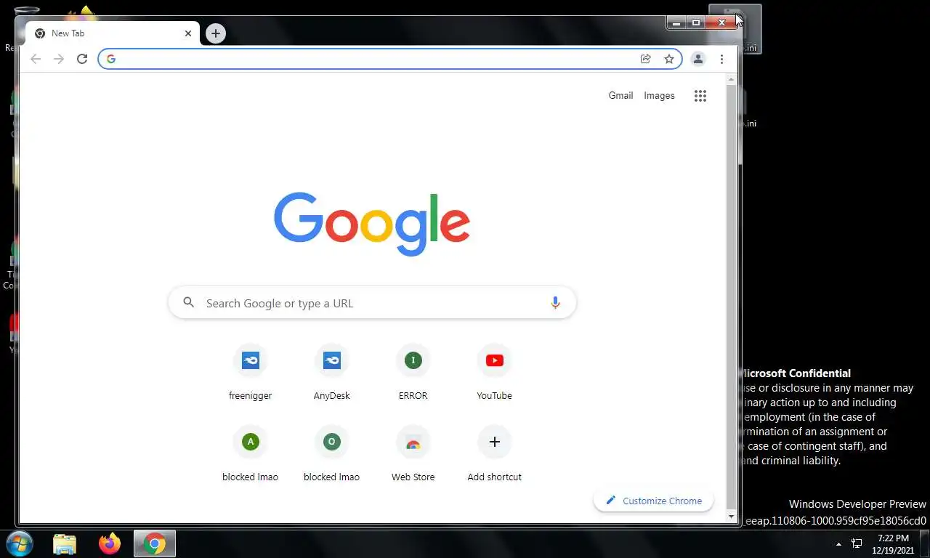Screen dimensions: 930x558
Task: Open the ERROR shortcut
Action: pyautogui.click(x=413, y=373)
